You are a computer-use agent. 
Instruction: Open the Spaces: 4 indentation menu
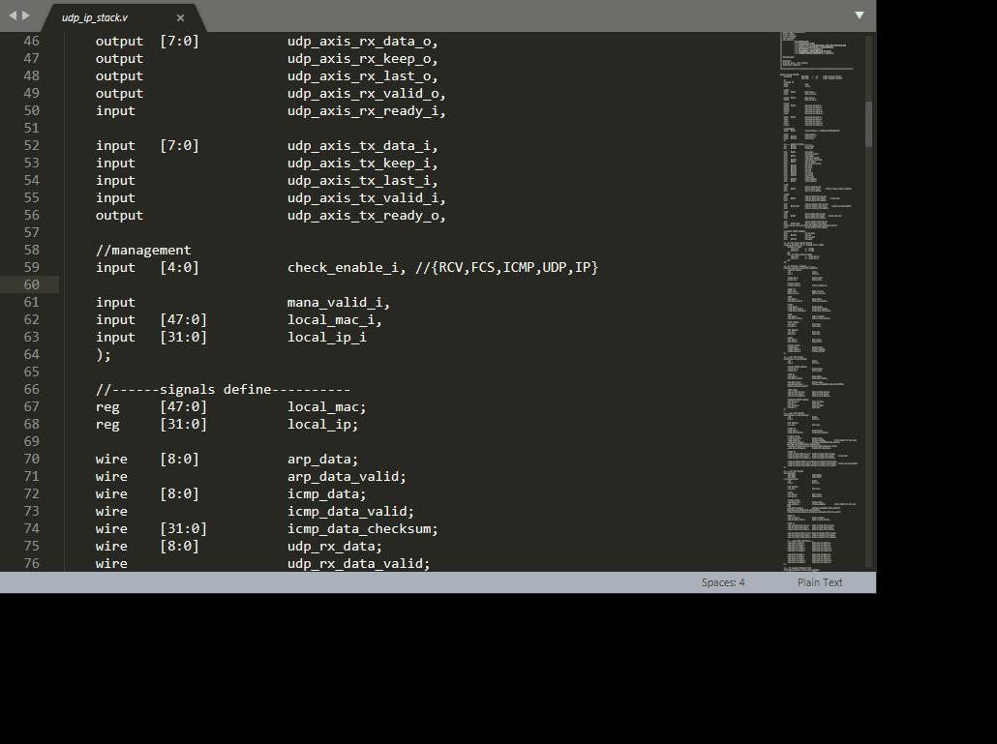722,581
